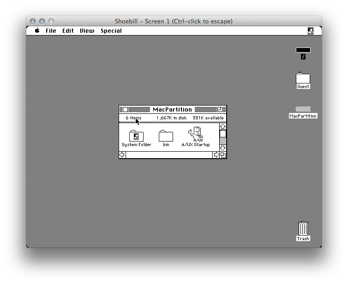Click the horizontal scroll right arrow
This screenshot has width=348, height=284.
pos(216,155)
